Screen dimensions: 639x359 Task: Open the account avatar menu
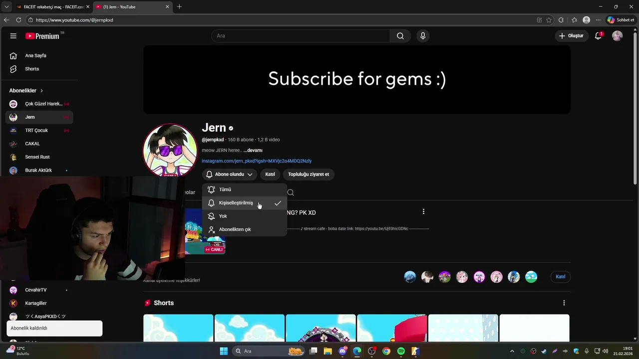tap(618, 36)
